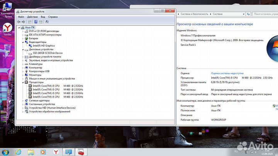Open the Yandex desktop shortcut
The image size is (278, 156).
[x=7, y=29]
